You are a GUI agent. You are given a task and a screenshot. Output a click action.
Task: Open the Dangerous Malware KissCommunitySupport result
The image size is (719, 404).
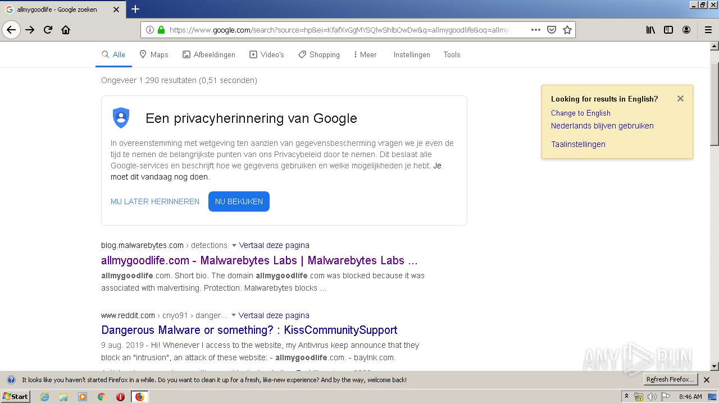[x=249, y=330]
